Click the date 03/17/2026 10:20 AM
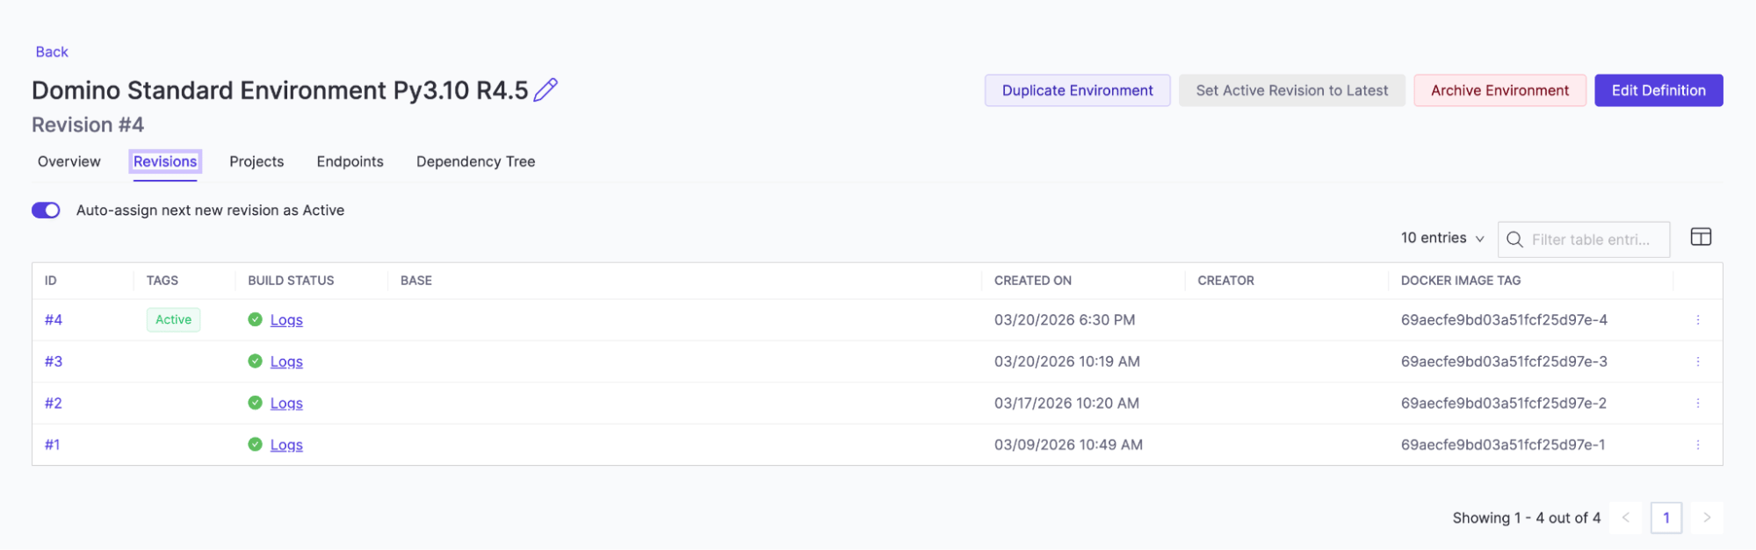 [x=1066, y=404]
